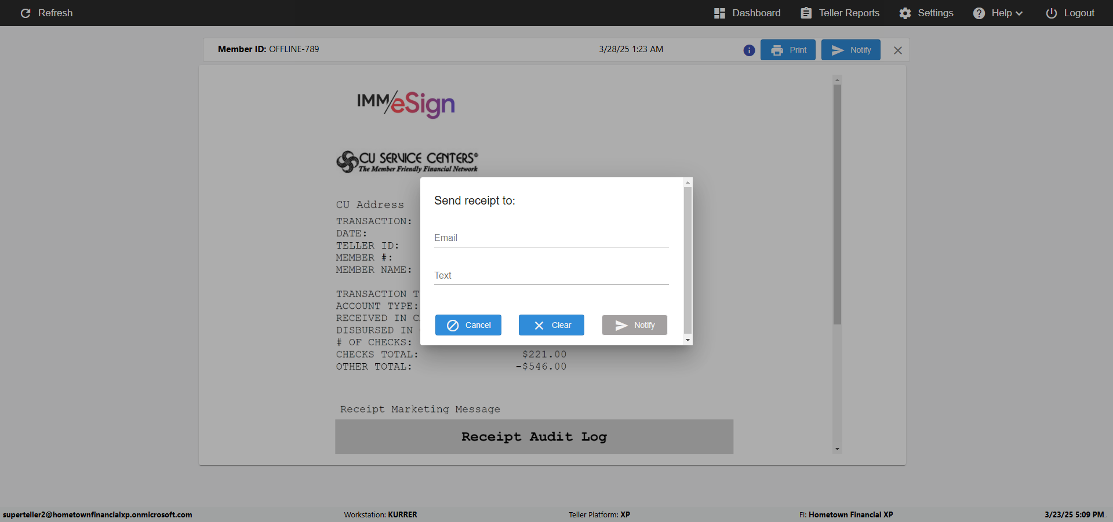Click the dialog scrollbar up arrow

pyautogui.click(x=688, y=182)
